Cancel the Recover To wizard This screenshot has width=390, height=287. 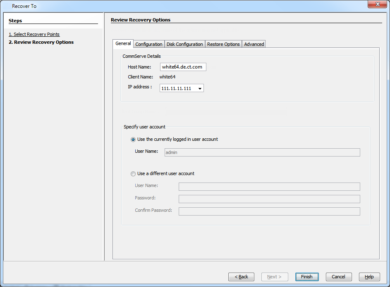(338, 277)
